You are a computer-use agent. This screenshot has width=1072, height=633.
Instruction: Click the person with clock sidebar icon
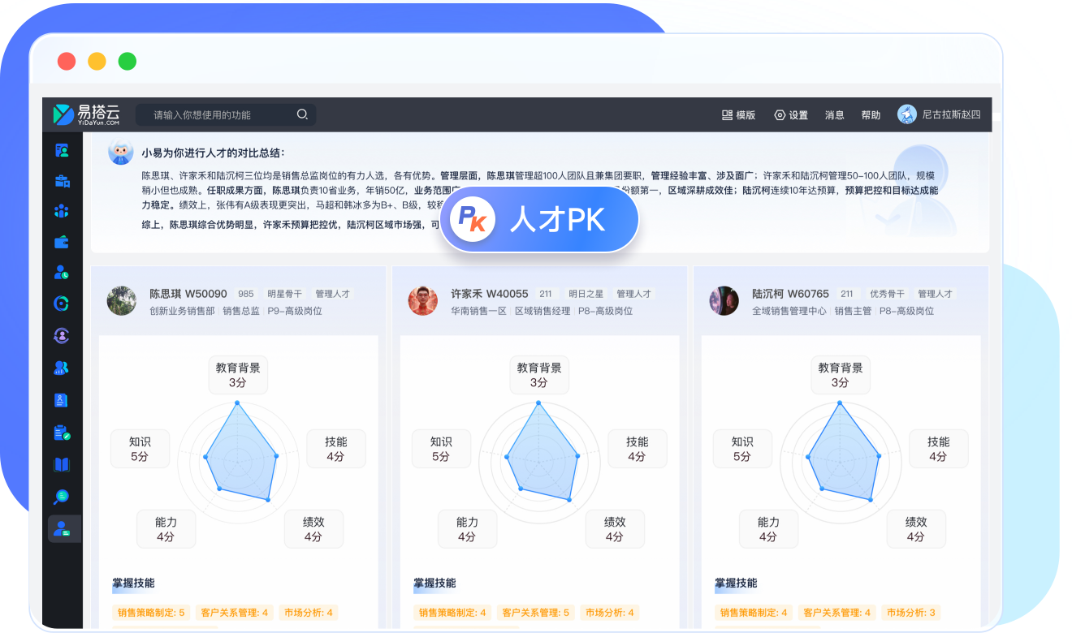click(62, 273)
